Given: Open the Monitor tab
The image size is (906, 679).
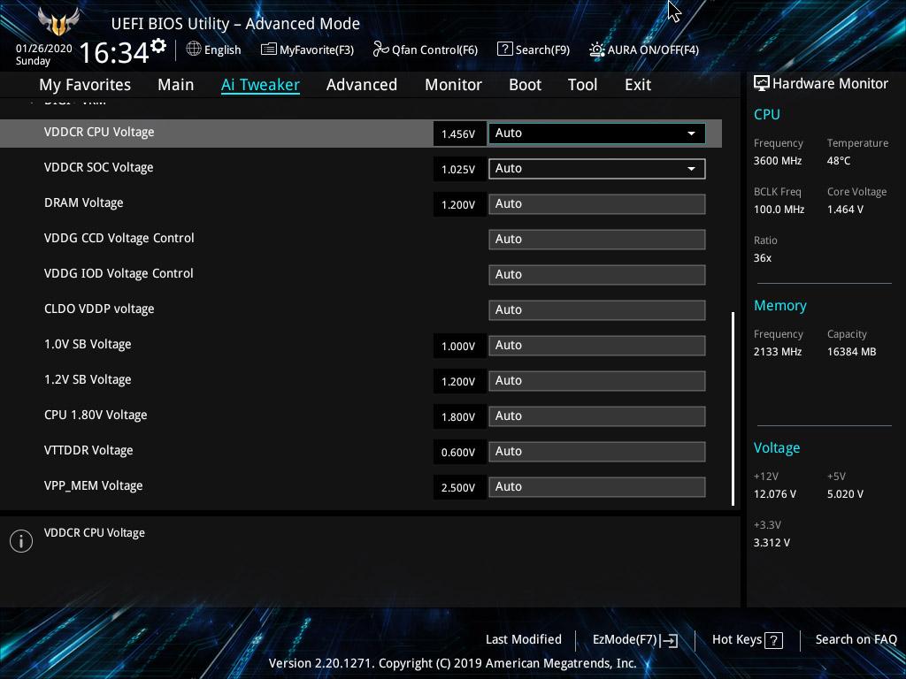Looking at the screenshot, I should tap(453, 85).
